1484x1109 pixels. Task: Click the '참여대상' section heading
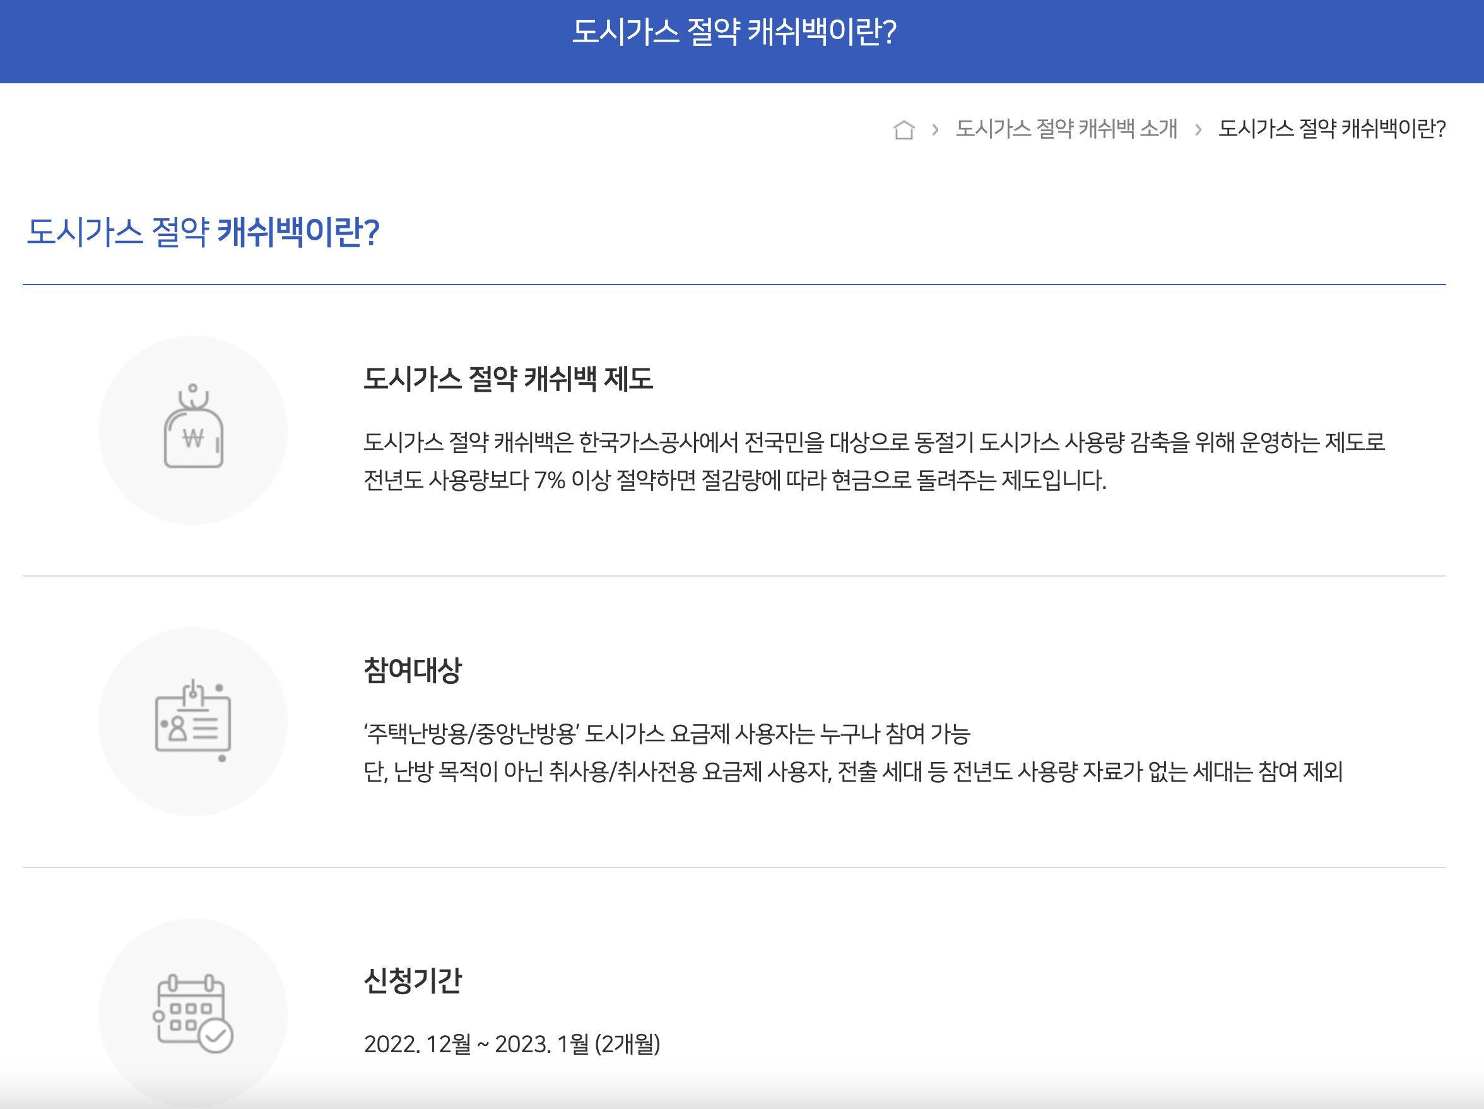[x=413, y=670]
